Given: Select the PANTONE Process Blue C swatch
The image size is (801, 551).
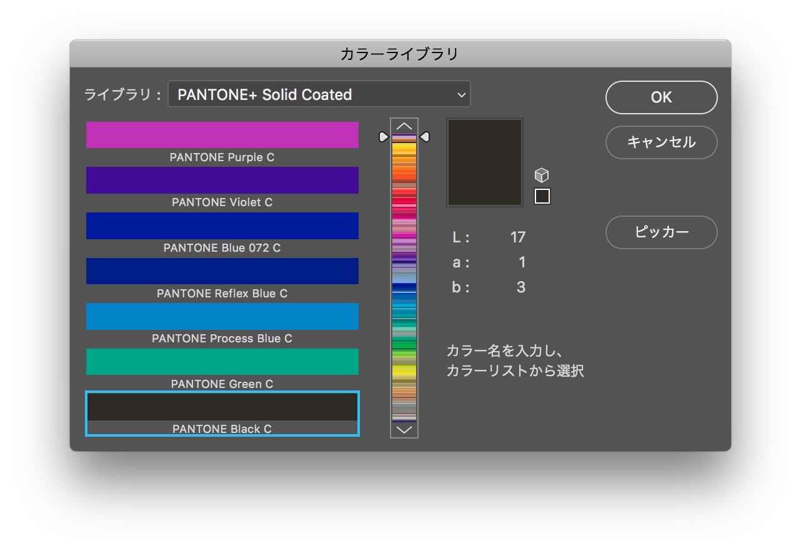Looking at the screenshot, I should tap(222, 316).
